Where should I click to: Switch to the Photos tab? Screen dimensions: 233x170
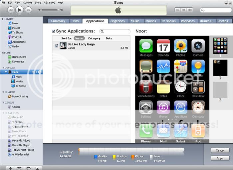[223, 21]
